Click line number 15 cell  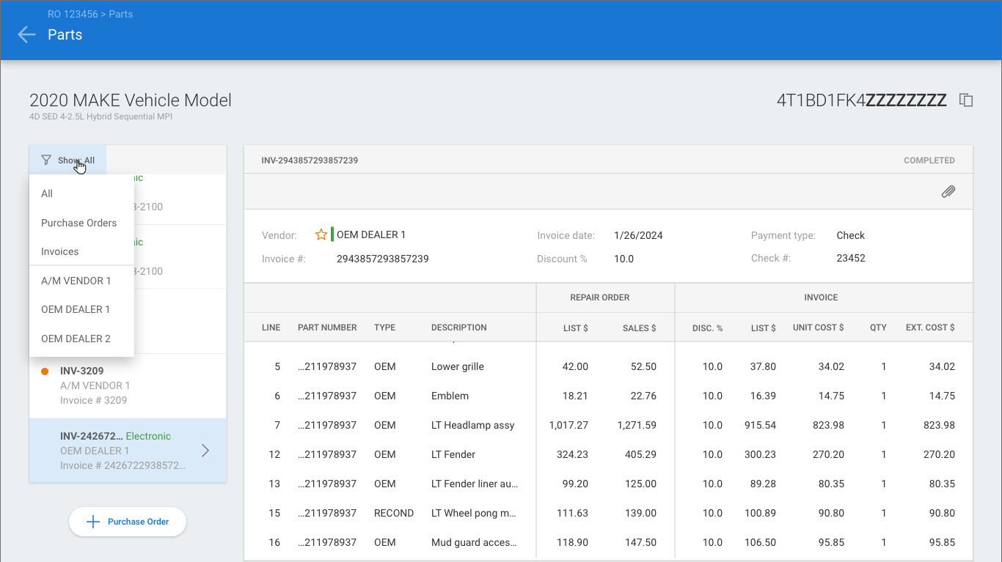coord(274,513)
